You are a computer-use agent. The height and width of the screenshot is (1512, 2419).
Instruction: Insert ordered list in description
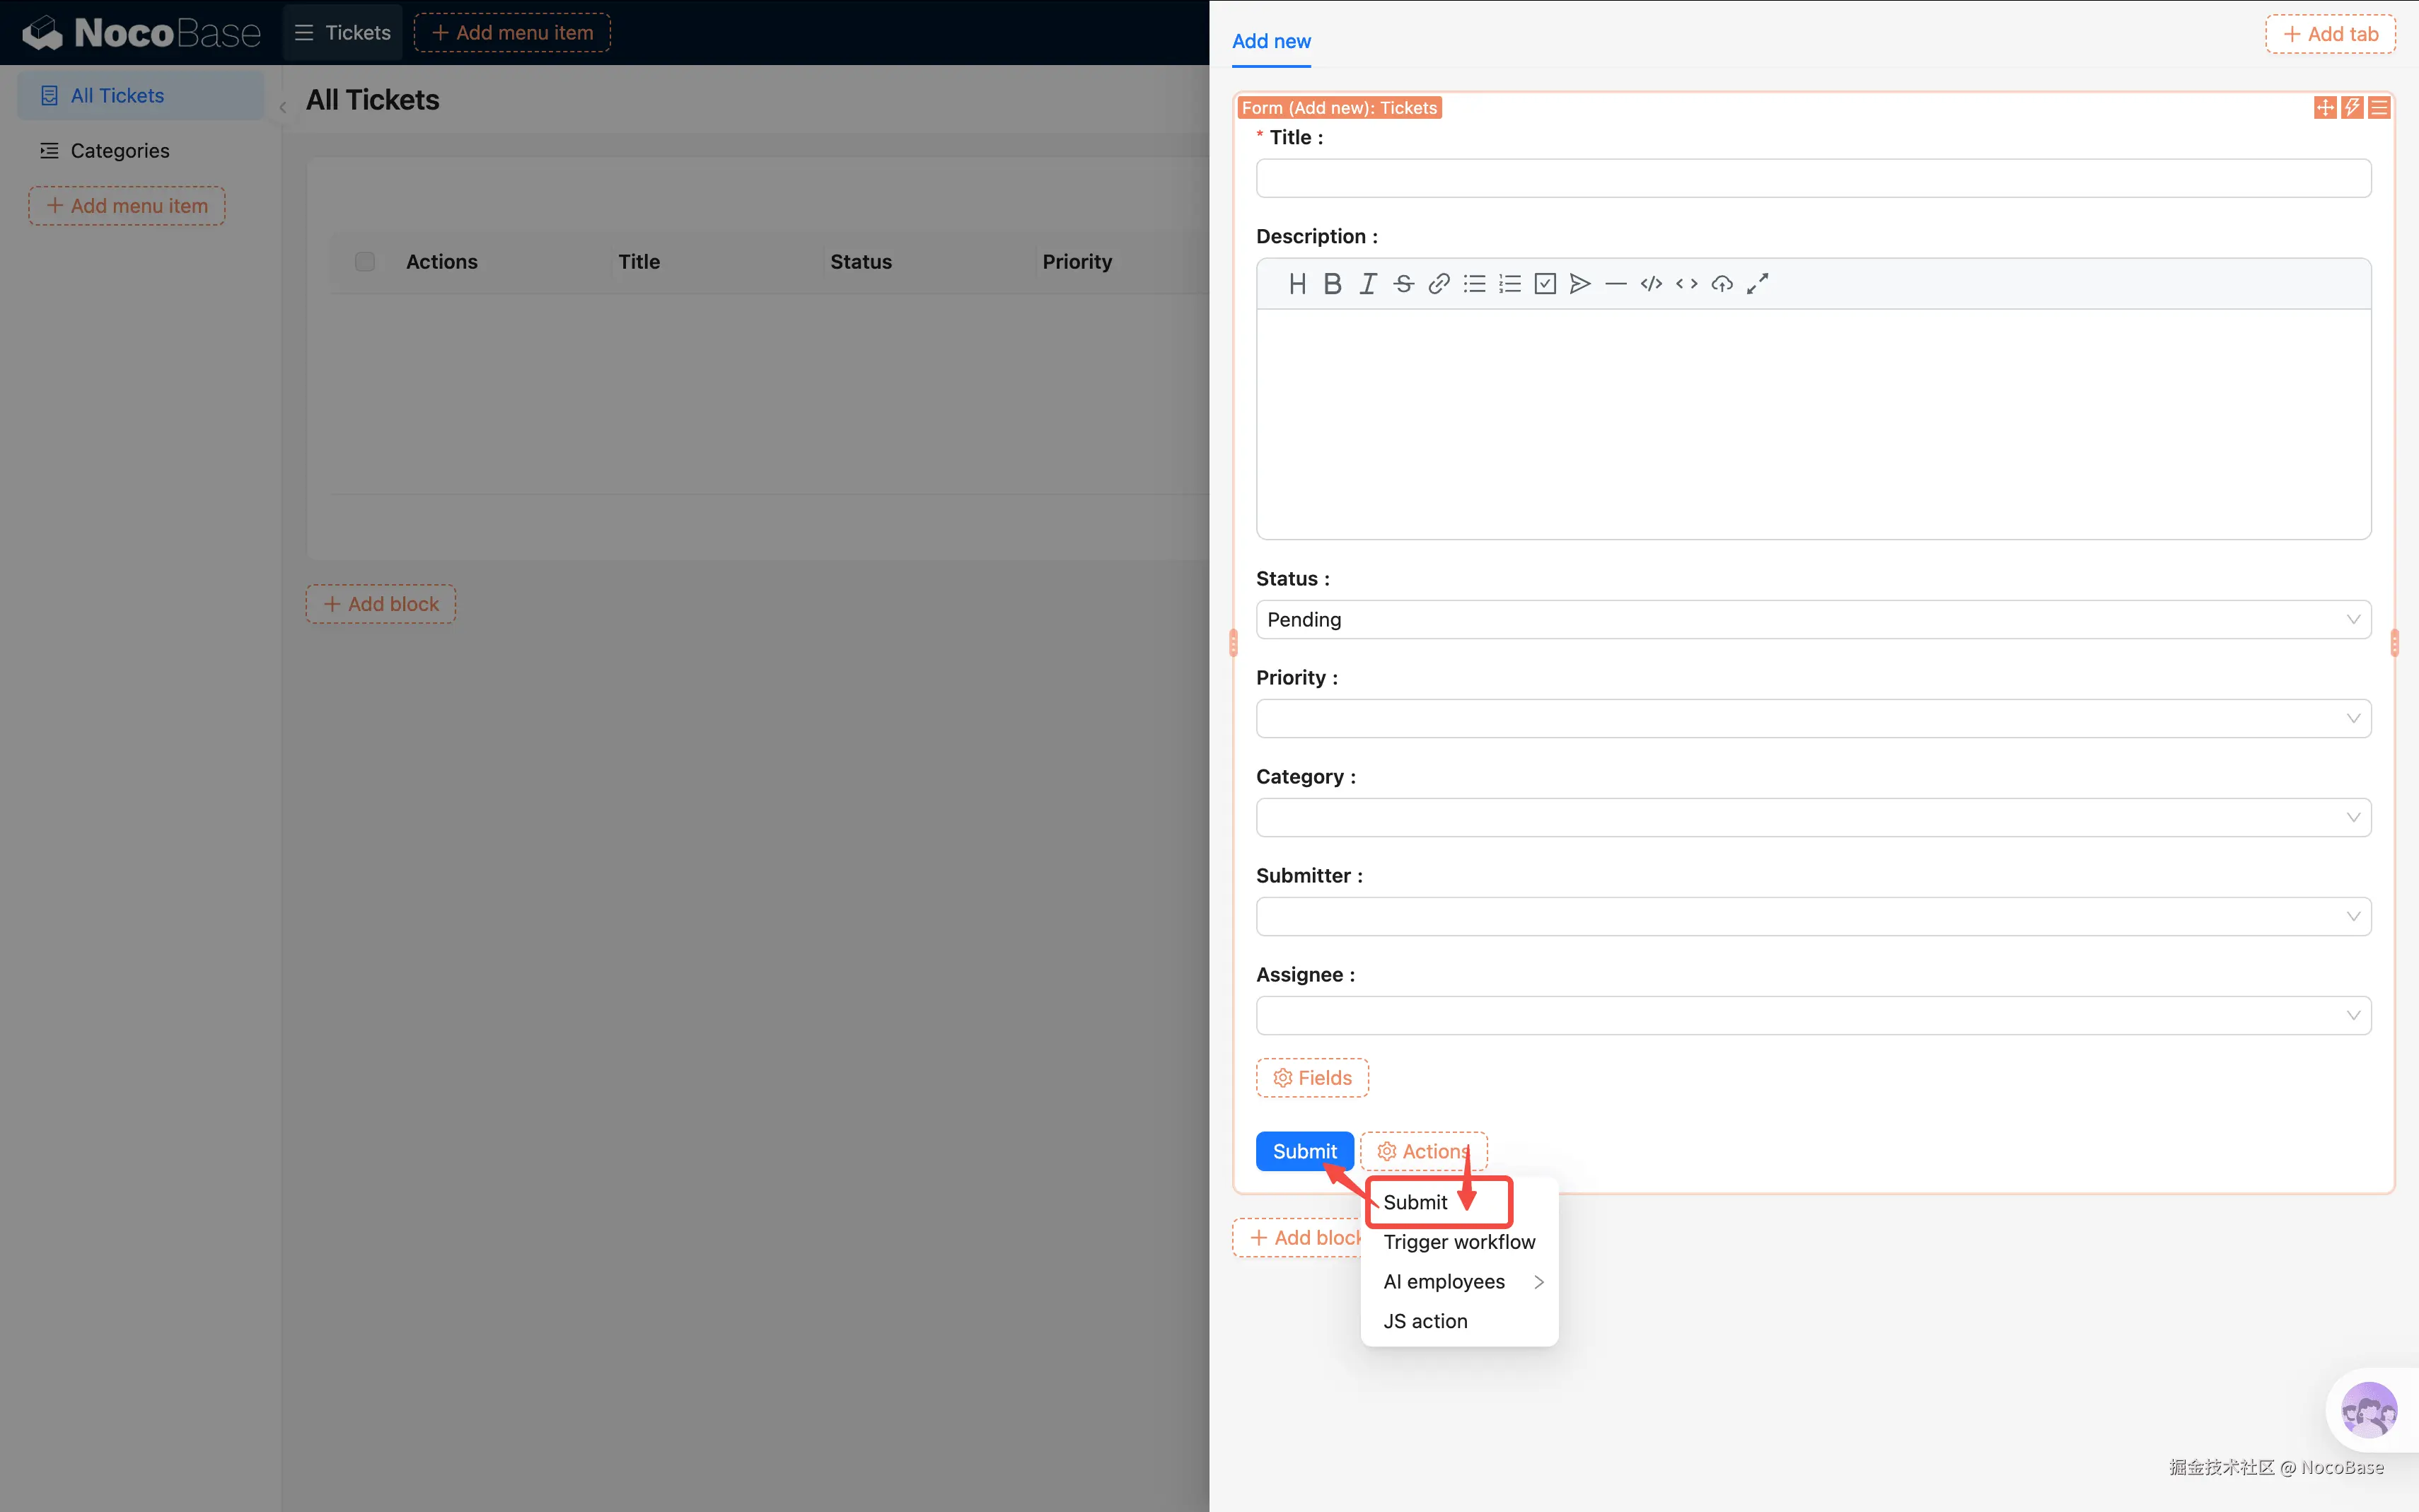pyautogui.click(x=1509, y=284)
